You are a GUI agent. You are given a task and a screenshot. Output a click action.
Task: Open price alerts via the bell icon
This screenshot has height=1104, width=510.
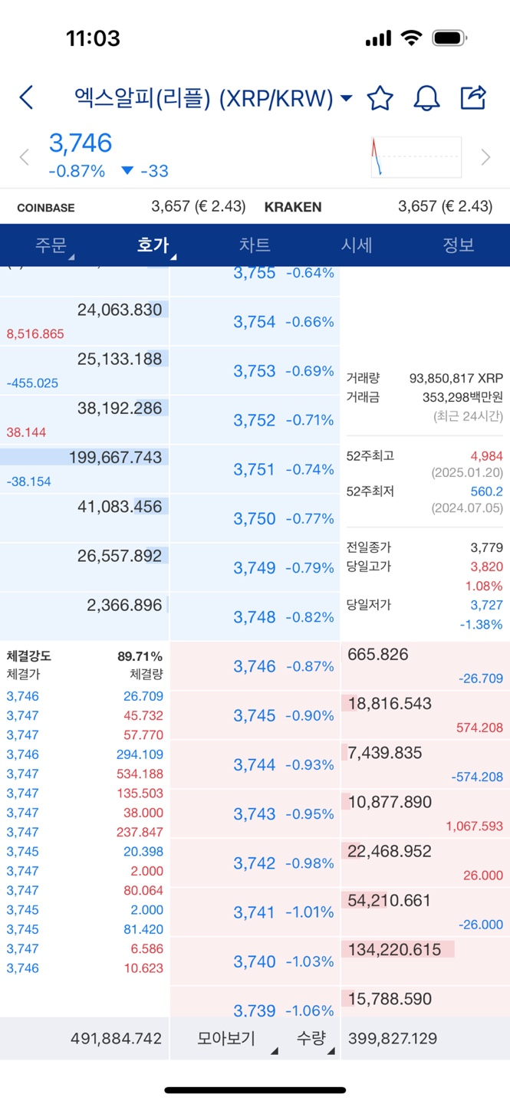tap(427, 98)
